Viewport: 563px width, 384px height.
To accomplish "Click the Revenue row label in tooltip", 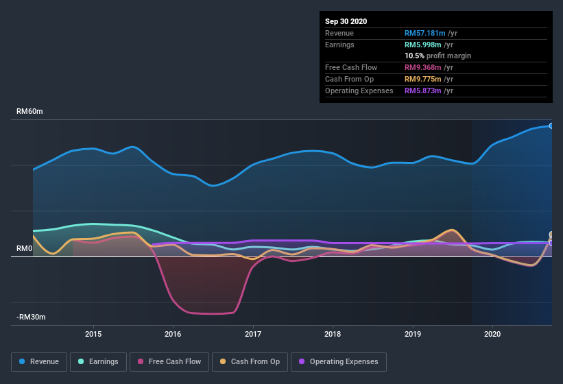I will tap(339, 34).
